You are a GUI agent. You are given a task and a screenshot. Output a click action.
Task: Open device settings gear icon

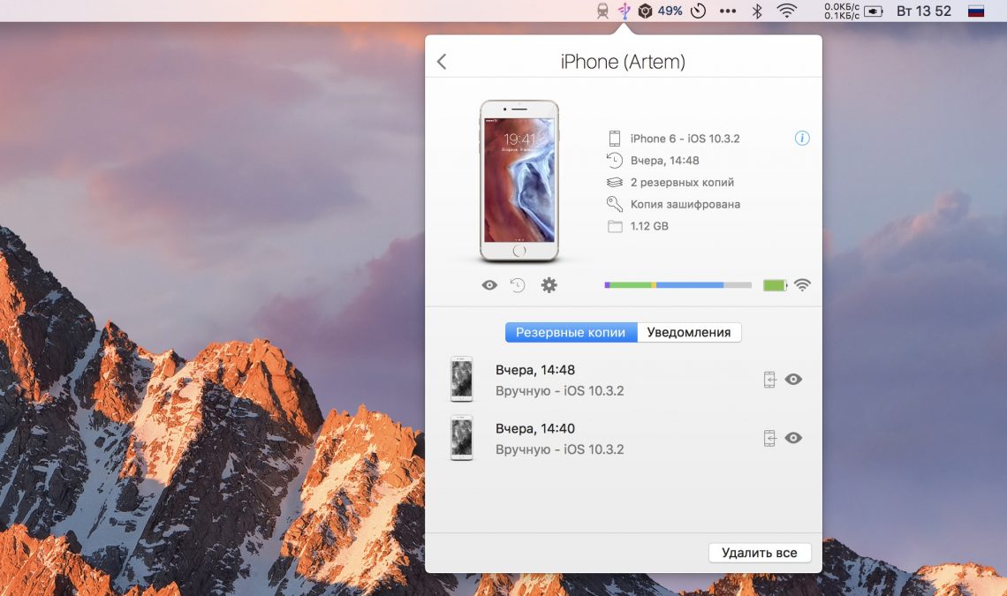click(x=549, y=285)
